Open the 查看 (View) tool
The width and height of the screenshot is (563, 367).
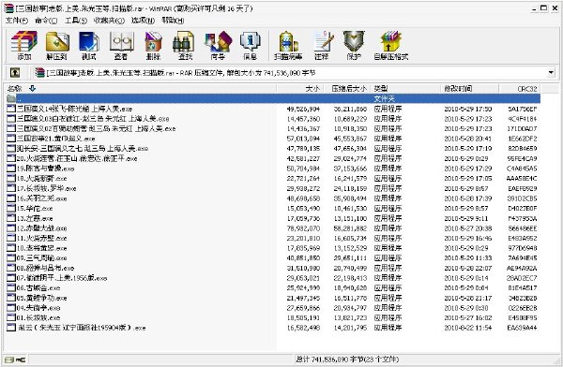tap(121, 46)
